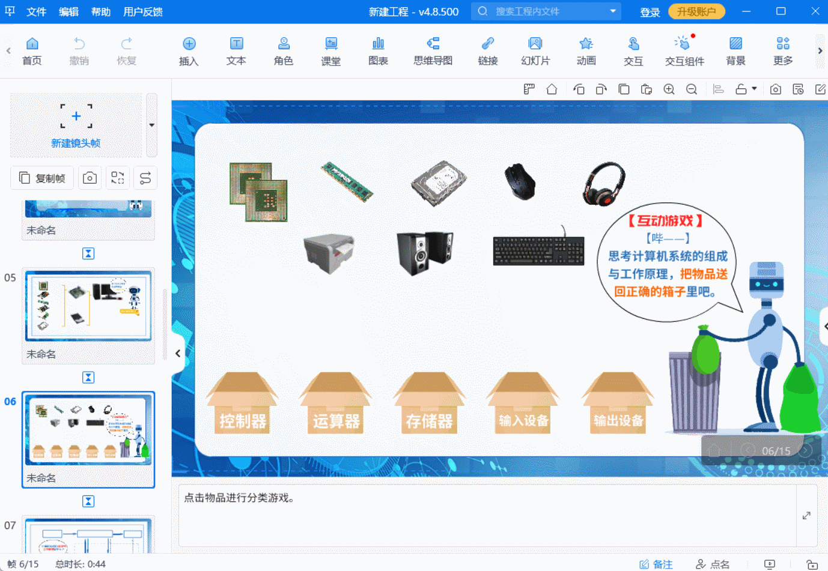Add a 链接 hyperlink

488,50
